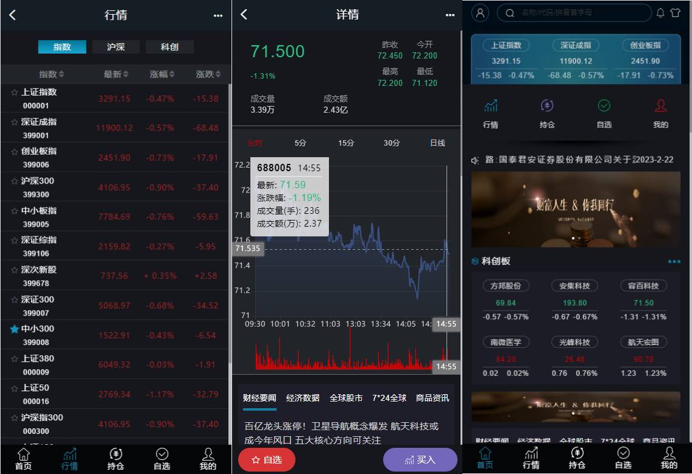Screen dimensions: 692x474
Task: Tap 行情 in the home screen bottom bar
Action: 531,458
